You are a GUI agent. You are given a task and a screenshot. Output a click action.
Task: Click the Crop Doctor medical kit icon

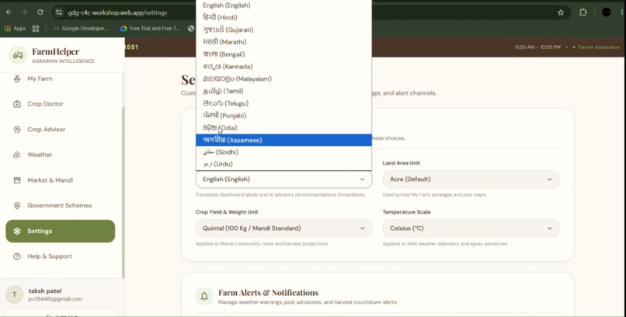(x=17, y=104)
